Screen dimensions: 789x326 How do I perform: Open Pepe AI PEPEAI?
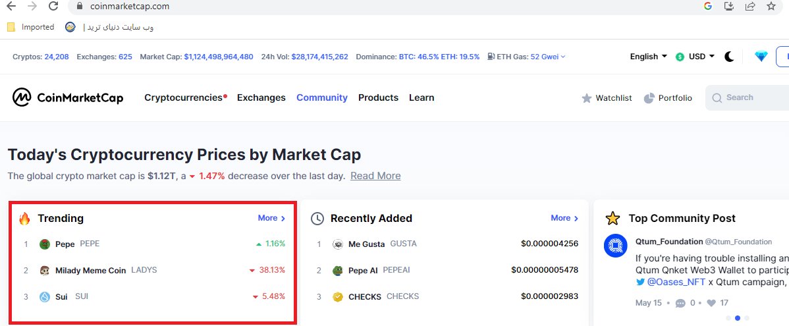point(379,270)
